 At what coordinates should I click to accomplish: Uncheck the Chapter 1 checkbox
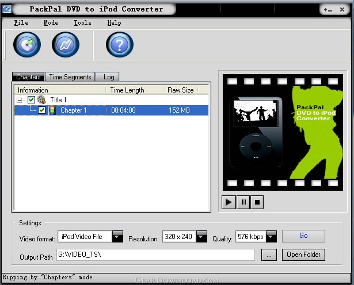[x=42, y=110]
